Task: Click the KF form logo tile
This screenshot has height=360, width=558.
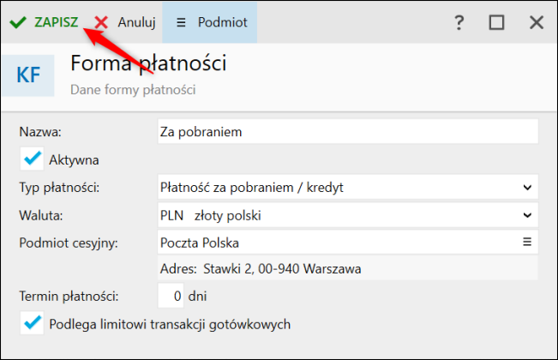Action: 29,75
